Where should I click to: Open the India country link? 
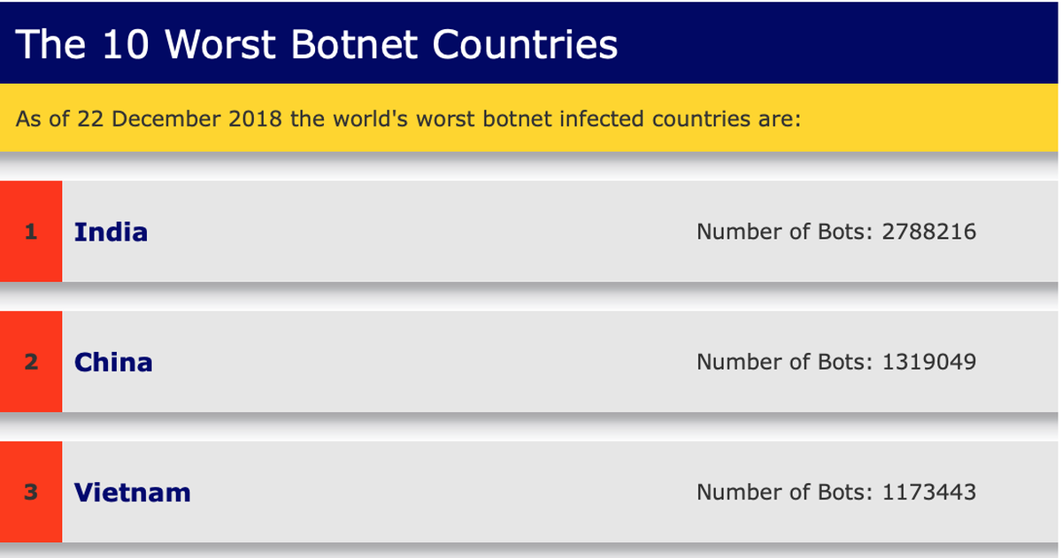pos(111,232)
